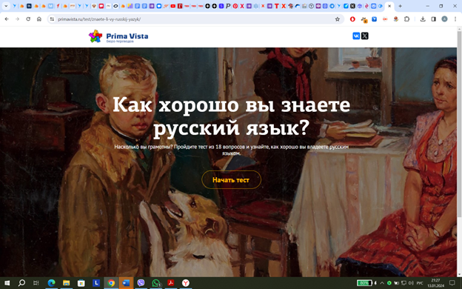Click the Prima Vista logo

pyautogui.click(x=118, y=36)
